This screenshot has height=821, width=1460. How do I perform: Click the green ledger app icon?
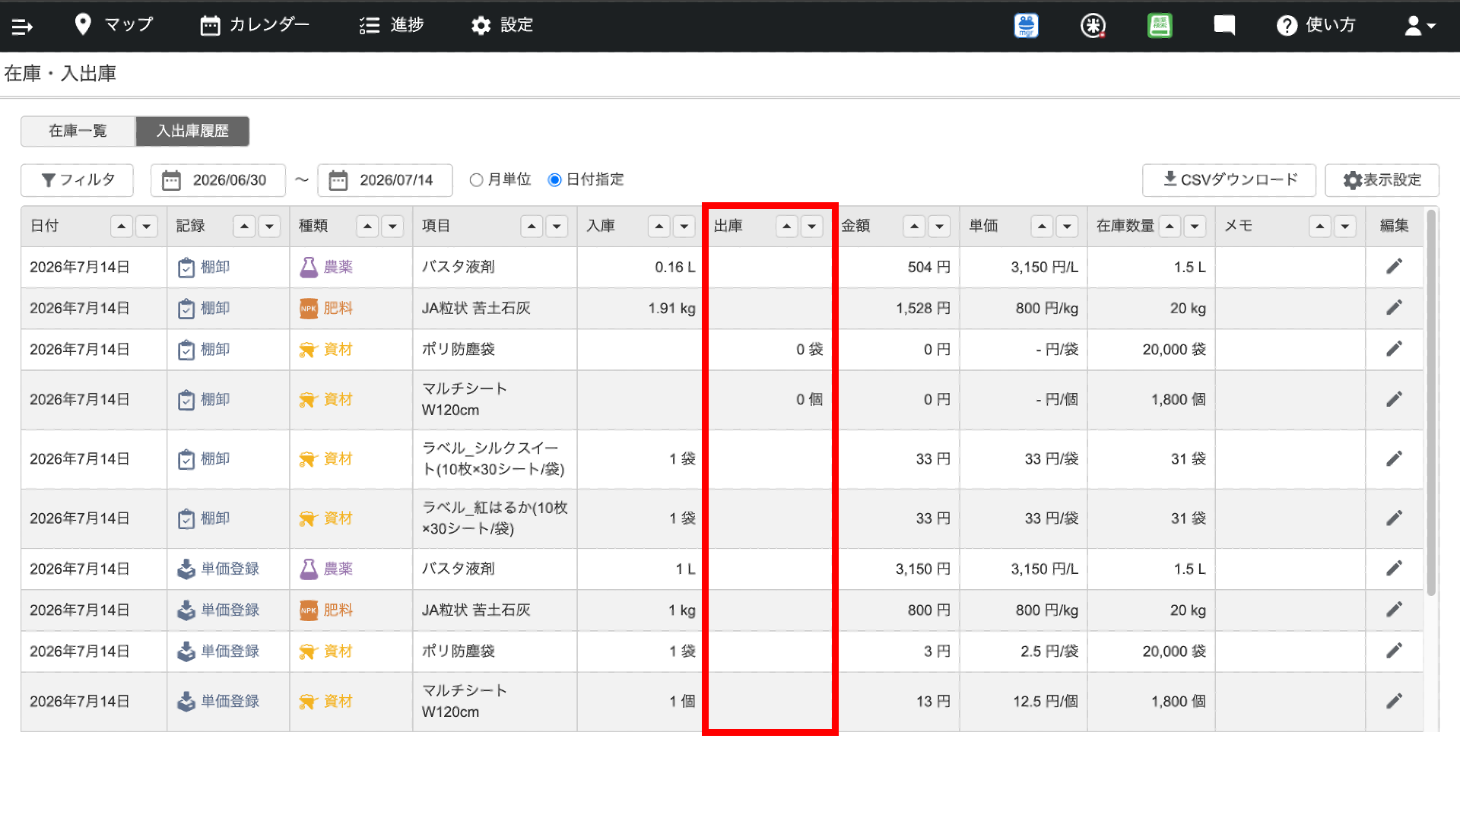pos(1160,26)
